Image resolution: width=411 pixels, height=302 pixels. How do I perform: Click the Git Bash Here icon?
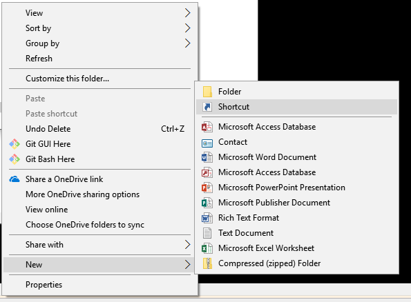tap(15, 159)
